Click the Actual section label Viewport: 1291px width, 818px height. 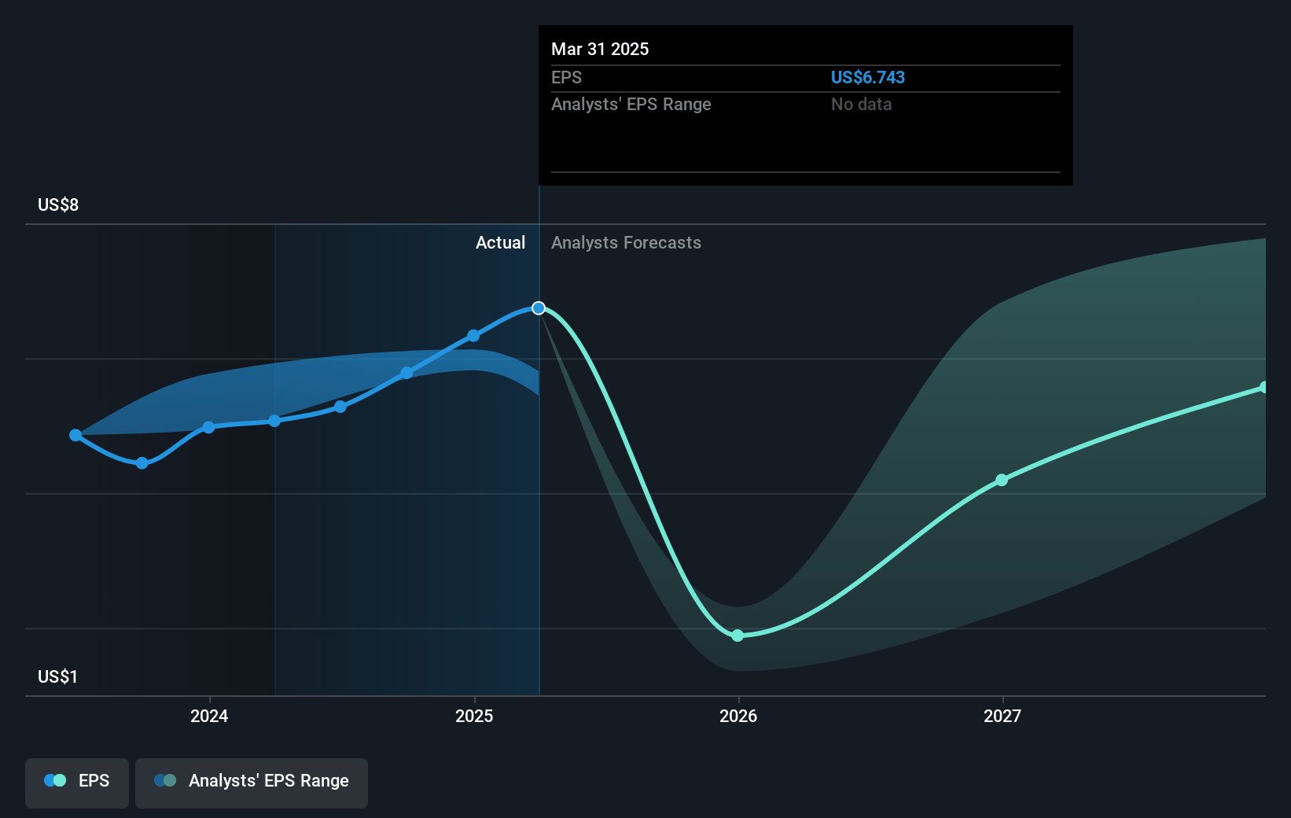[500, 243]
